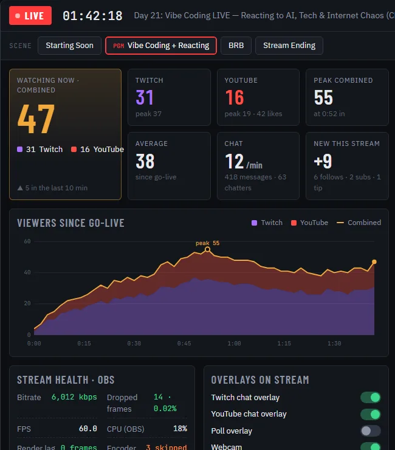The image size is (395, 450).
Task: Click the CPU (OBS) value 18%
Action: tap(180, 429)
